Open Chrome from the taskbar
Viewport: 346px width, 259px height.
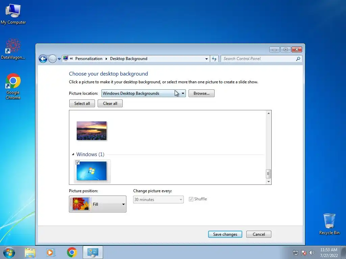tap(72, 252)
